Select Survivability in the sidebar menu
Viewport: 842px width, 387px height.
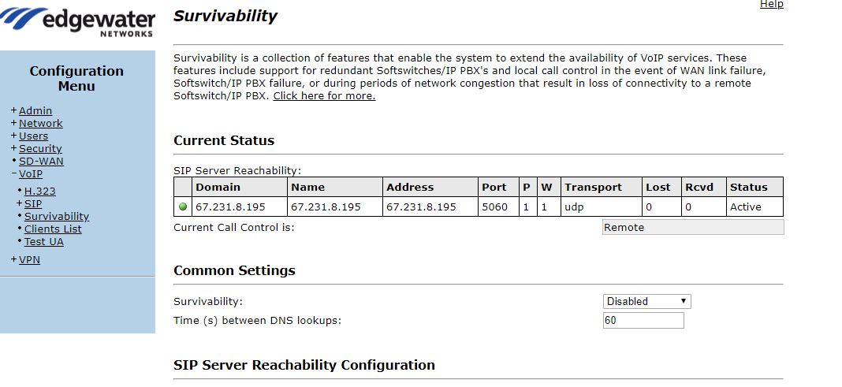click(x=57, y=217)
